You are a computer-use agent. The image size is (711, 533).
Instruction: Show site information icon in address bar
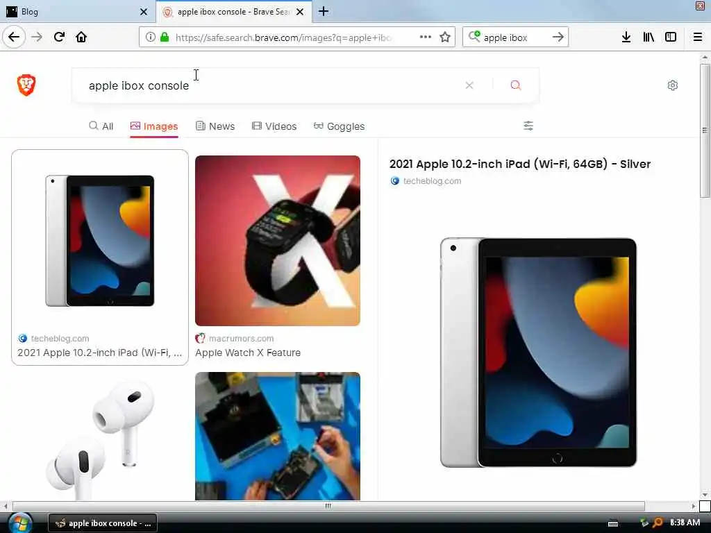point(150,37)
